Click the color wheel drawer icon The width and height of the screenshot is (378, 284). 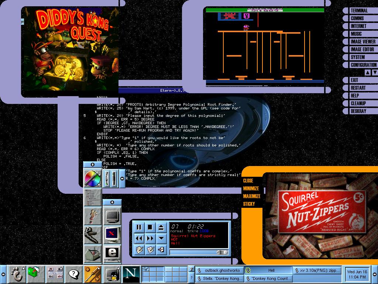93,178
